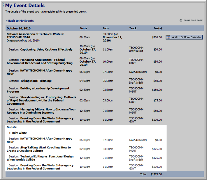This screenshot has height=180, width=207.
Task: Select the TECHCOMM 2010 event title
Action: click(x=35, y=36)
